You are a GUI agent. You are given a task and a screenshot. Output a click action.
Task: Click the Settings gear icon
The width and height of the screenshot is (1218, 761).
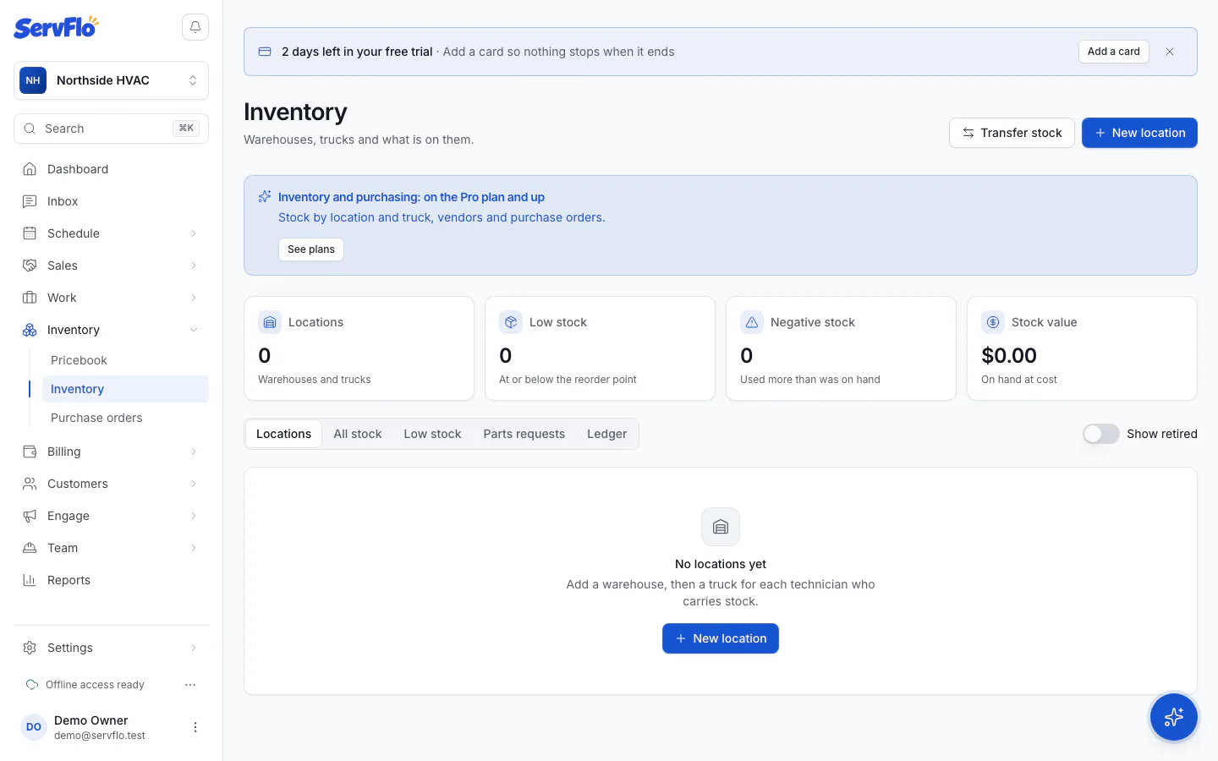(30, 648)
